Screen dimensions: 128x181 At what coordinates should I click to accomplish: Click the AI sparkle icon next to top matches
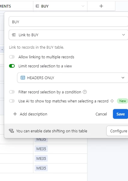pyautogui.click(x=112, y=101)
